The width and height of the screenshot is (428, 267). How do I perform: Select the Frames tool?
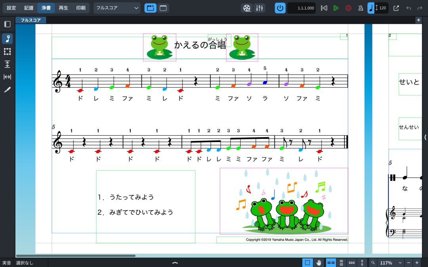(x=8, y=51)
